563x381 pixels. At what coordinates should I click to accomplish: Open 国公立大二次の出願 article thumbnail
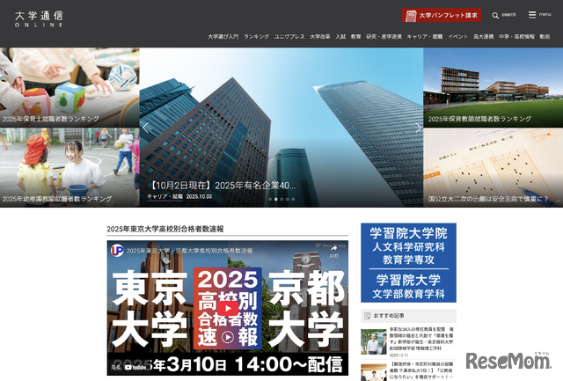(493, 168)
